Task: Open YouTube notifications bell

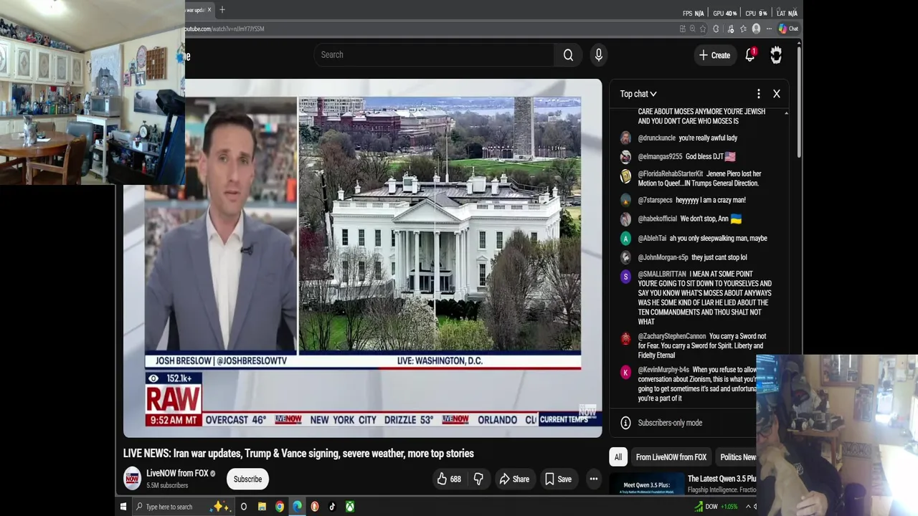Action: 750,55
